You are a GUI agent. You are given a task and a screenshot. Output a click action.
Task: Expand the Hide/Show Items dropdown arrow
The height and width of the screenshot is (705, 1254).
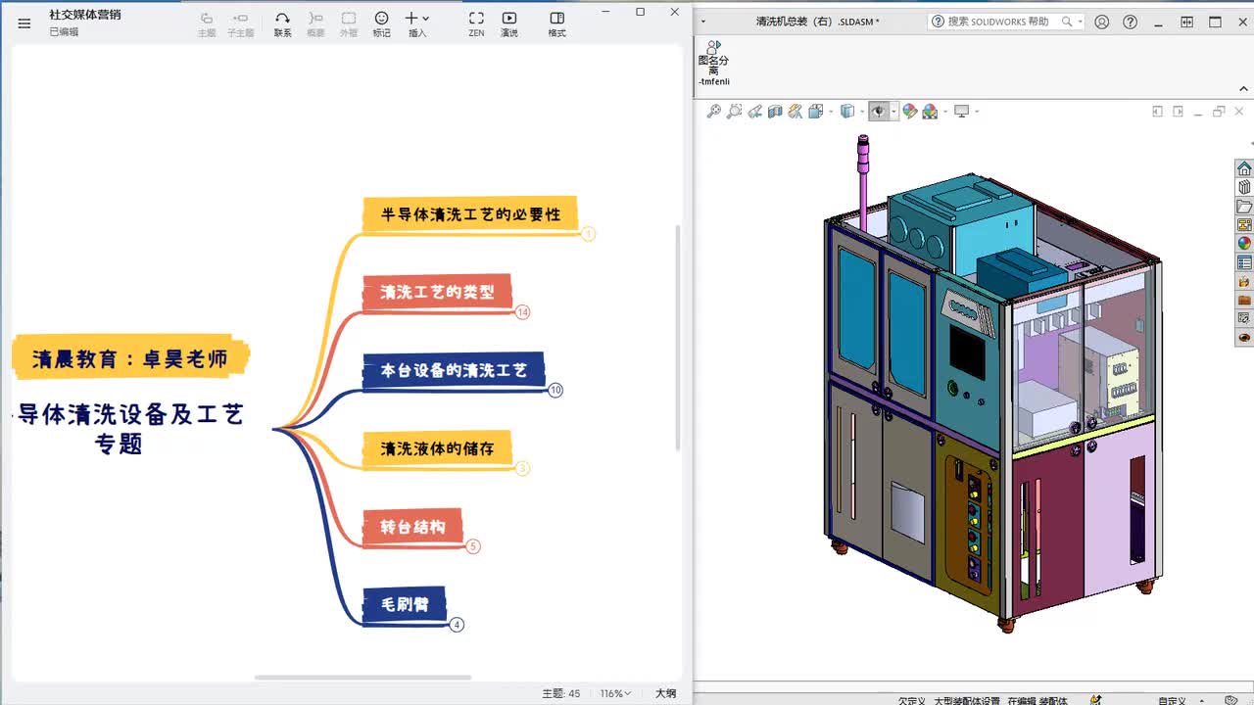point(893,112)
